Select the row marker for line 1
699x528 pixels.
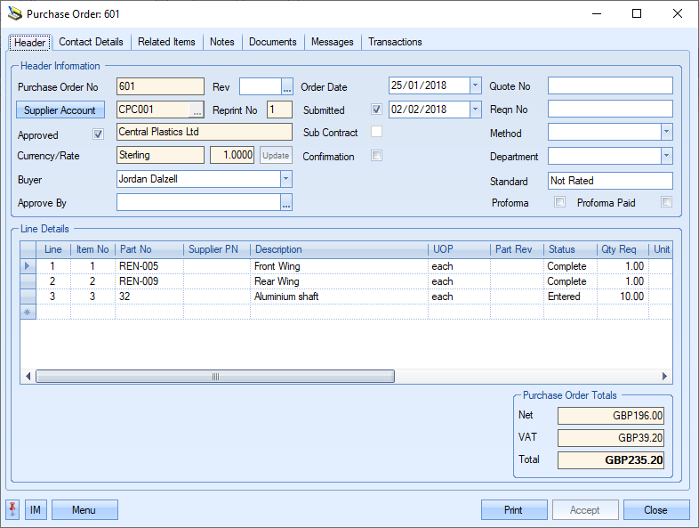point(27,266)
